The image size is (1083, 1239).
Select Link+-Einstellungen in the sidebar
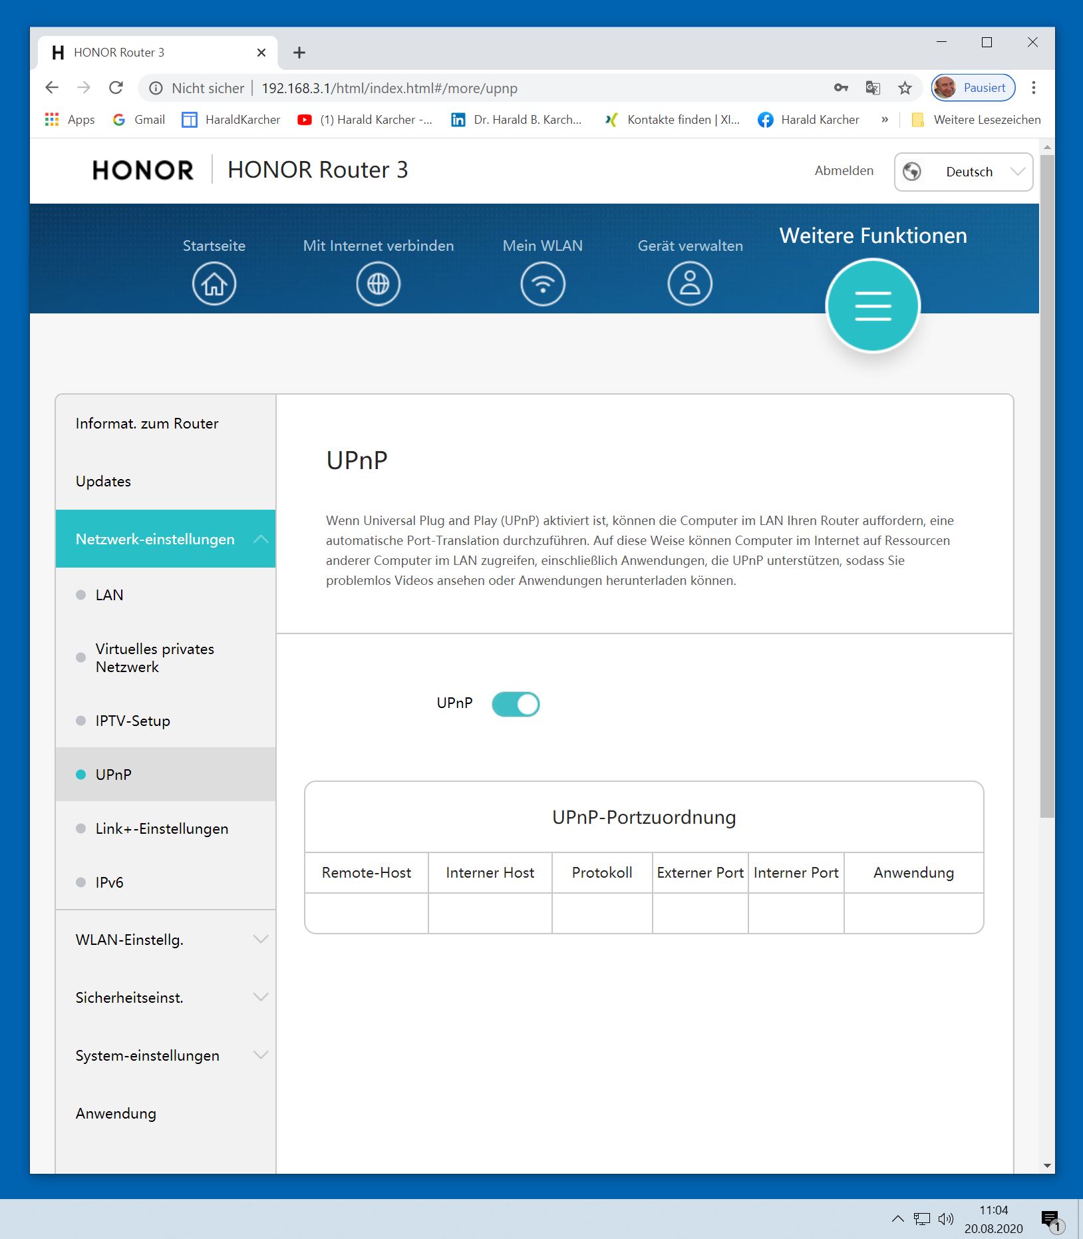click(x=166, y=828)
